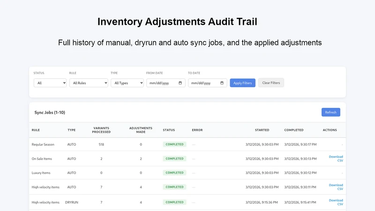
Task: Click the 518 variants processed value
Action: 101,144
